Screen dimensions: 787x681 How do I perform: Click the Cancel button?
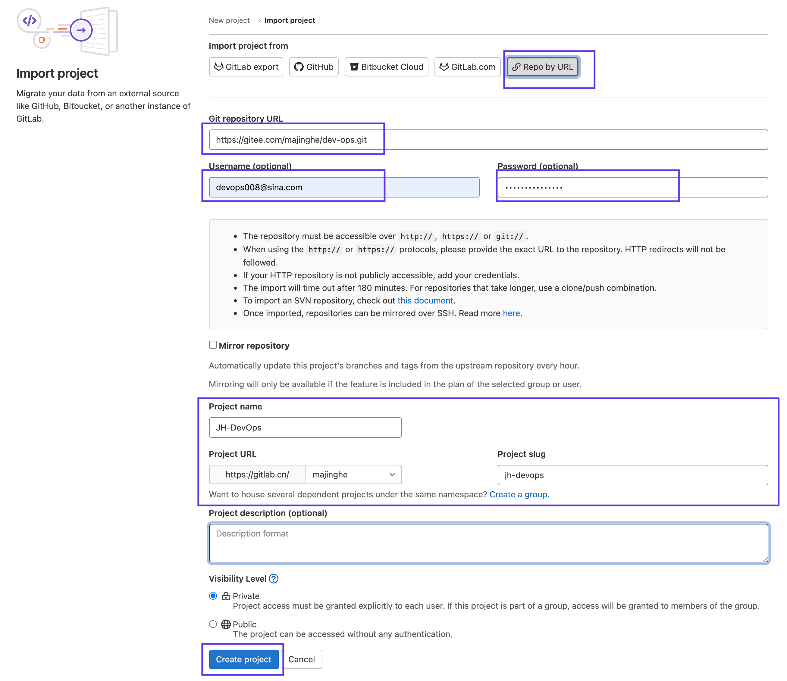pyautogui.click(x=301, y=659)
